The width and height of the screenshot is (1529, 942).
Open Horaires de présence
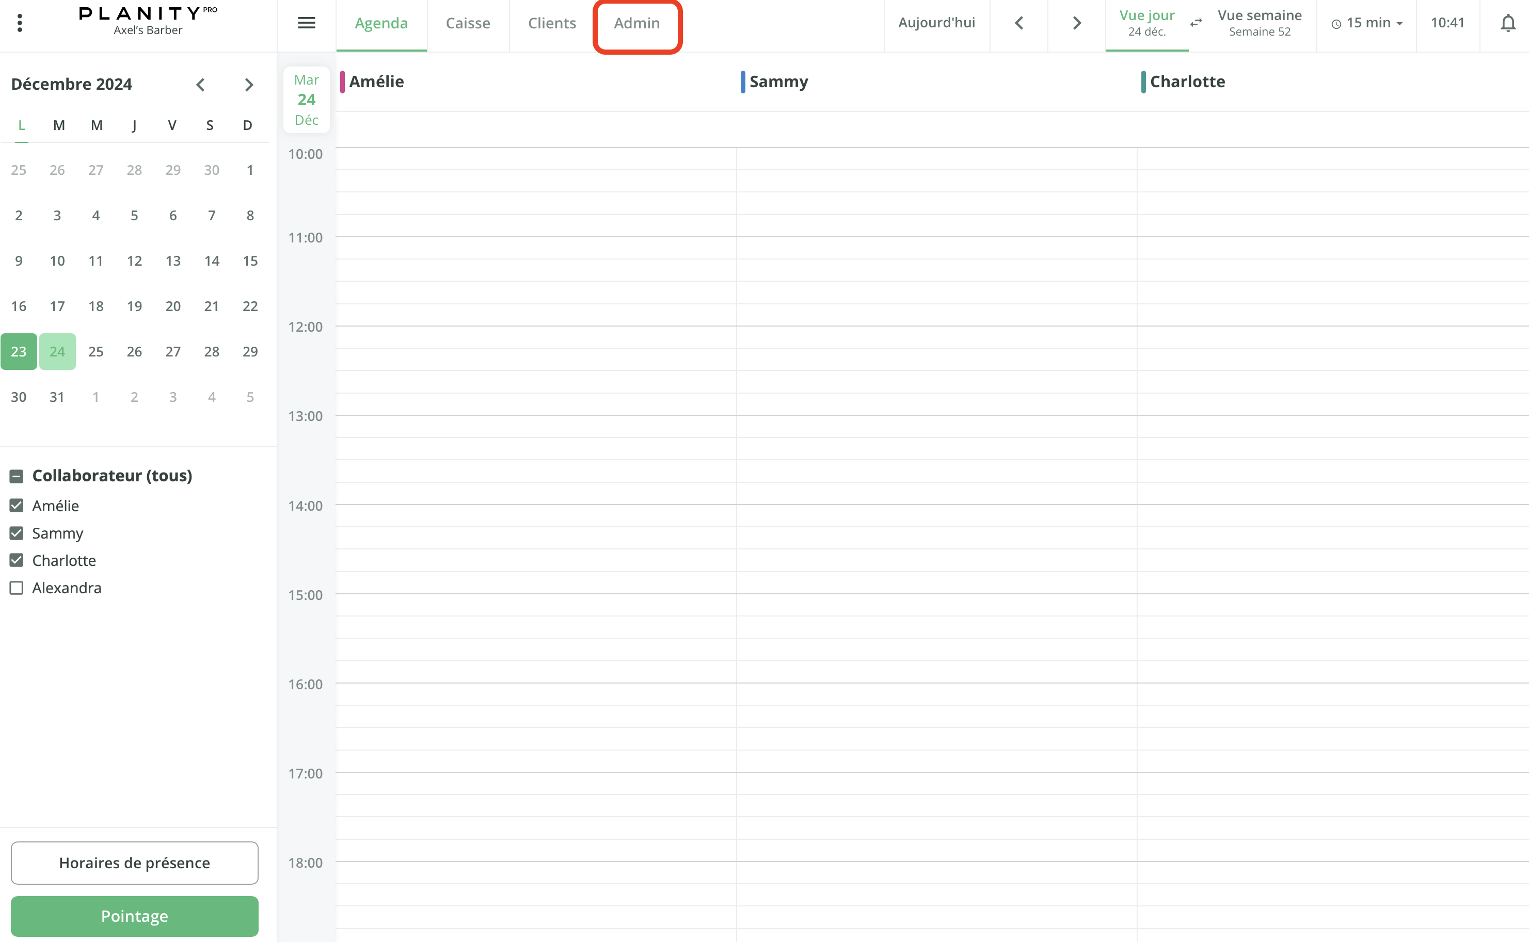[x=134, y=862]
